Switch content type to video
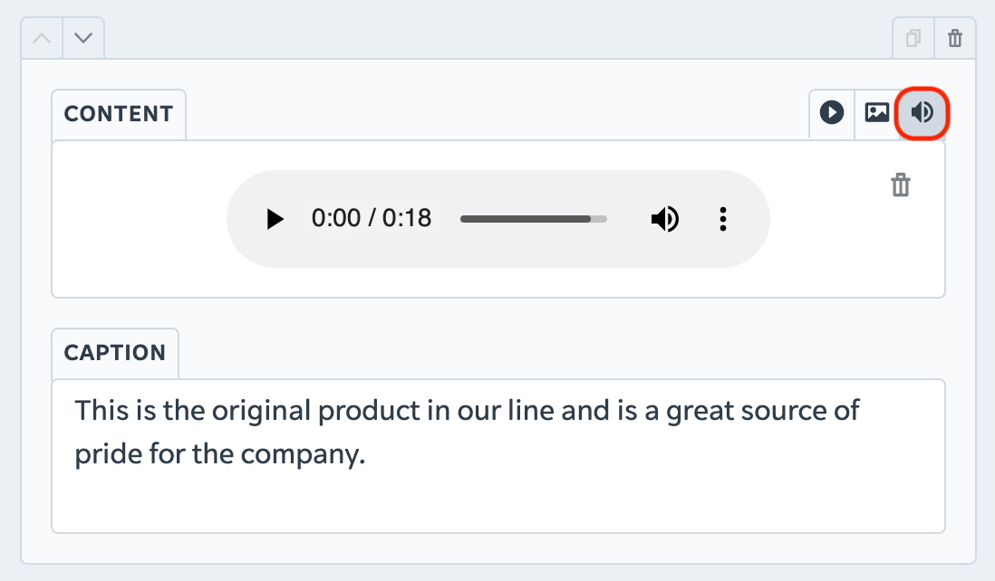The height and width of the screenshot is (581, 995). (831, 113)
